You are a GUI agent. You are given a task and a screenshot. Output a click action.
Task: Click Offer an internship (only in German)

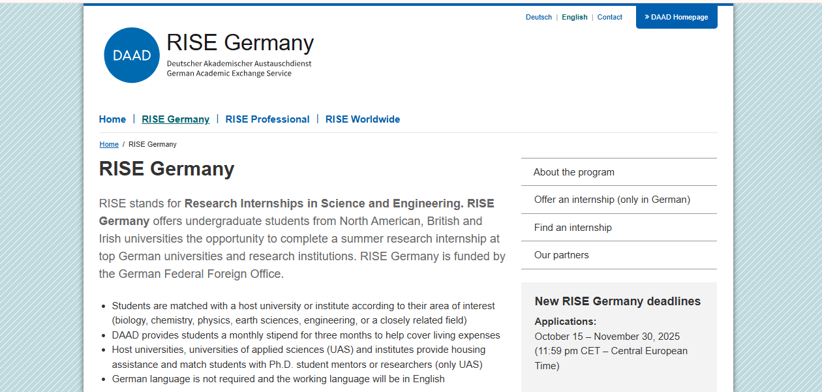pyautogui.click(x=612, y=199)
